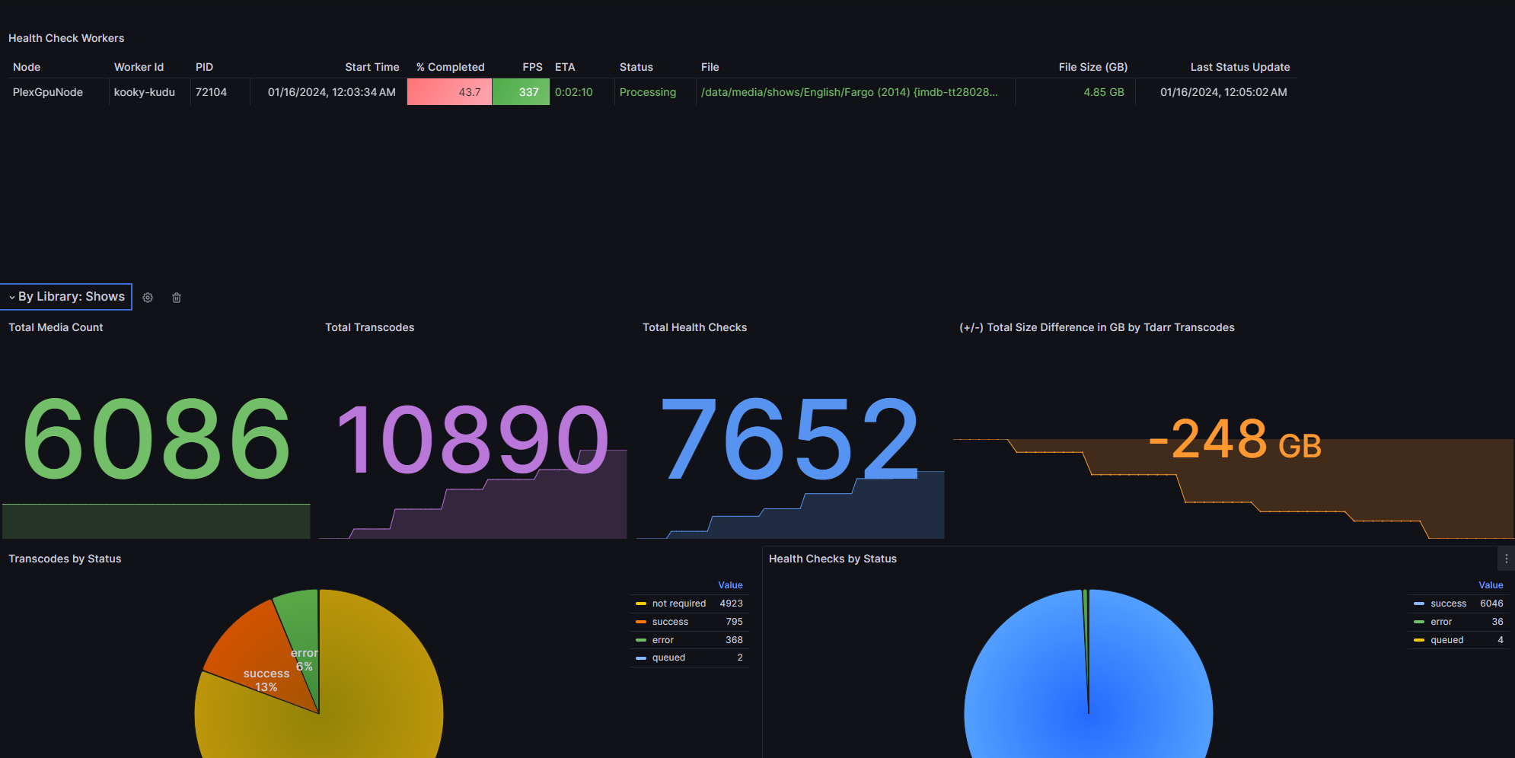1515x758 pixels.
Task: Click the yellow swatch beside 'not required'
Action: click(x=641, y=604)
